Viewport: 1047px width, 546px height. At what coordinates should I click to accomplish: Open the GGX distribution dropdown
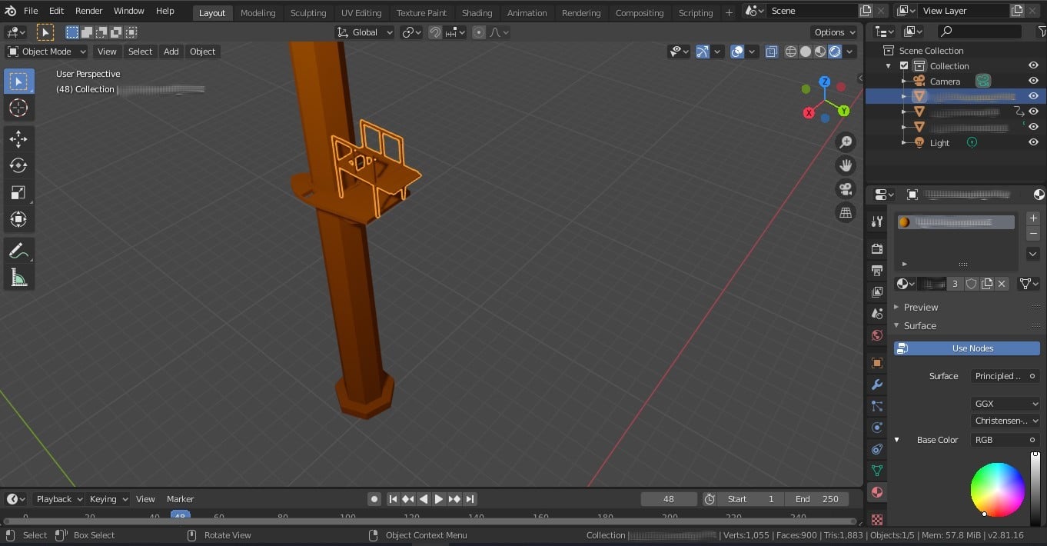point(1005,403)
